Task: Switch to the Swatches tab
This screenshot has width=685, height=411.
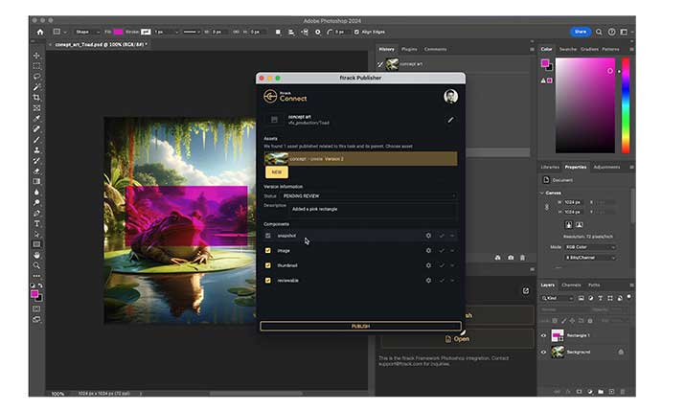Action: tap(568, 50)
